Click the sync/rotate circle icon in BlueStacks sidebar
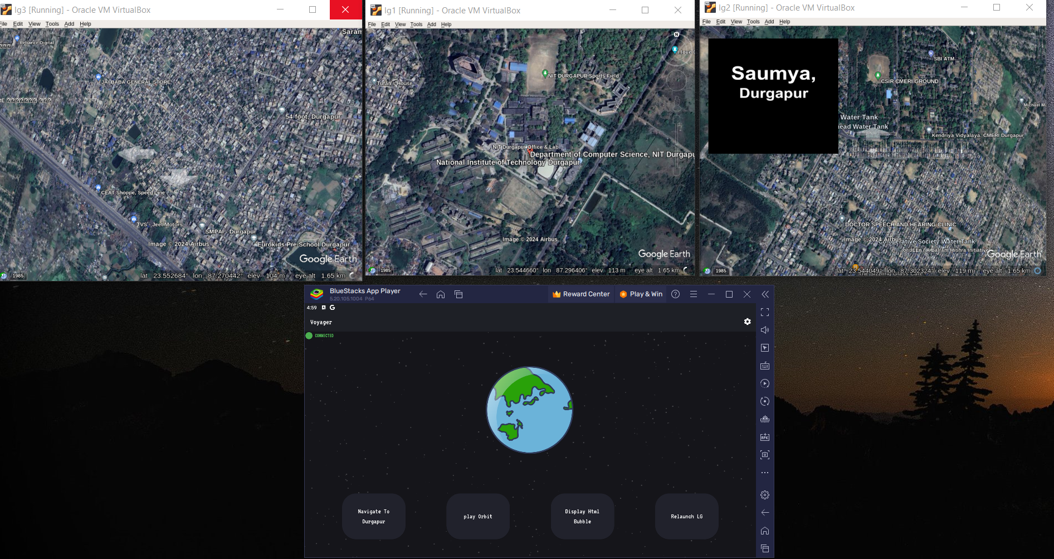The width and height of the screenshot is (1054, 559). tap(765, 401)
